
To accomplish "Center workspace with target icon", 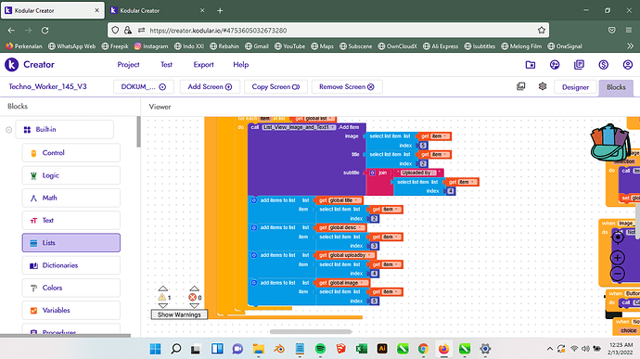I will [x=618, y=237].
